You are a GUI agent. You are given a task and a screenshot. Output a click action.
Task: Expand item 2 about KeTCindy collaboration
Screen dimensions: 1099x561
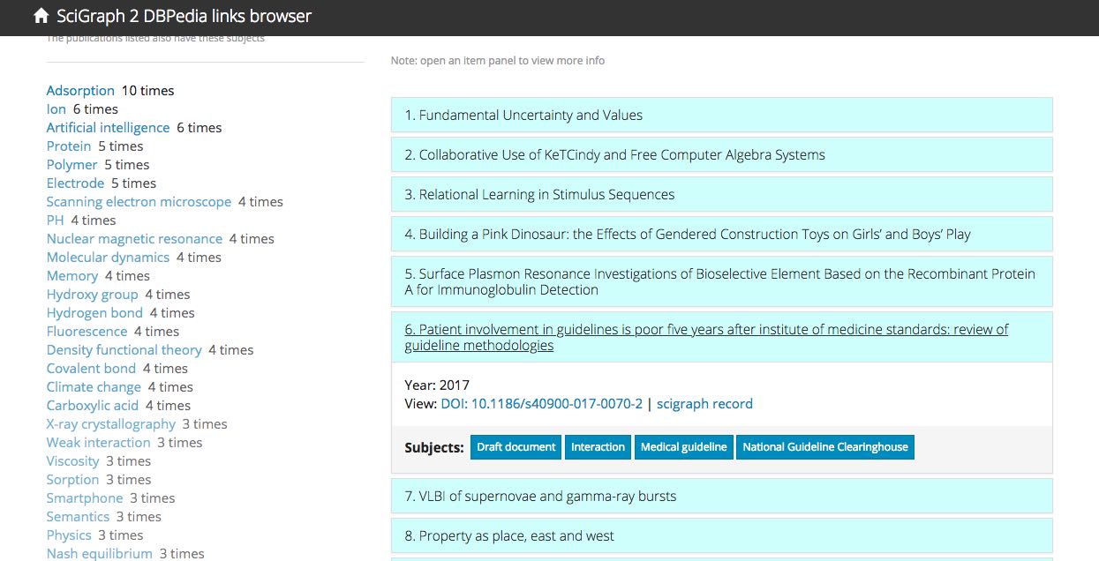tap(721, 154)
